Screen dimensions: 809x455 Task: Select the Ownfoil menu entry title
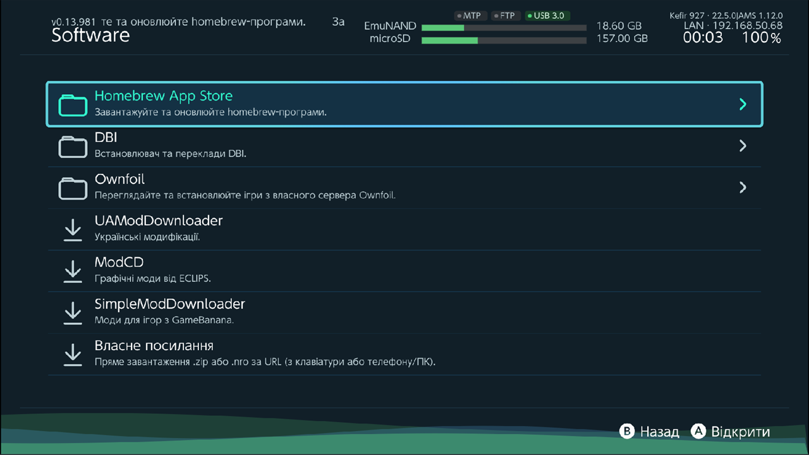119,179
